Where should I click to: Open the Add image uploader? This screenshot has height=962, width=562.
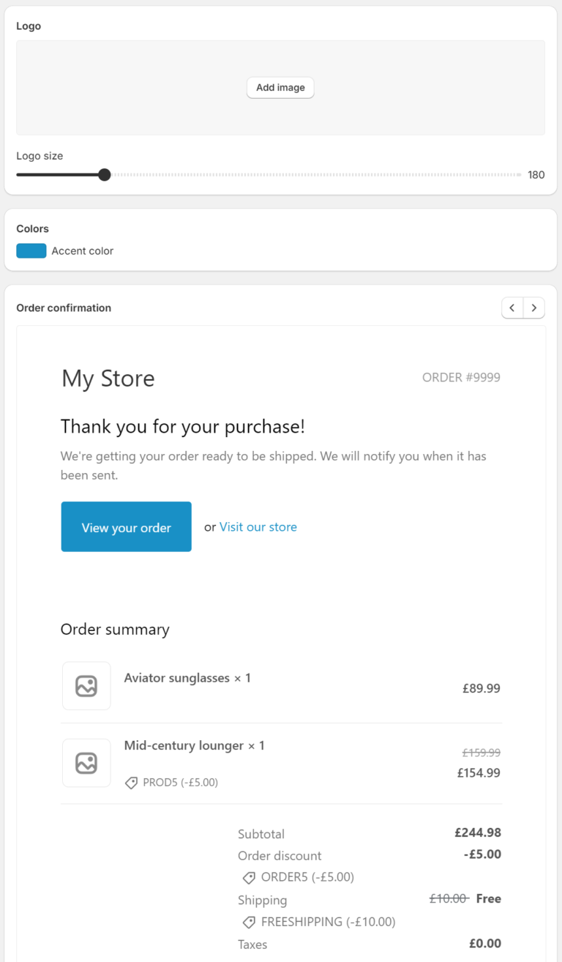click(x=280, y=87)
